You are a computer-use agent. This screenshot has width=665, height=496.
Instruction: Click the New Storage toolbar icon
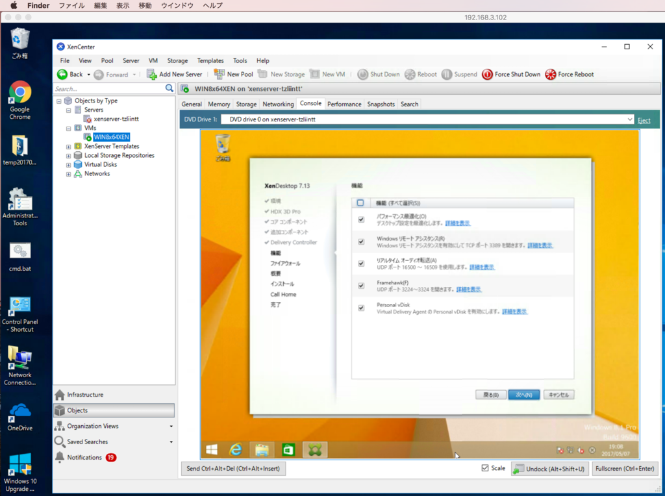click(x=262, y=74)
